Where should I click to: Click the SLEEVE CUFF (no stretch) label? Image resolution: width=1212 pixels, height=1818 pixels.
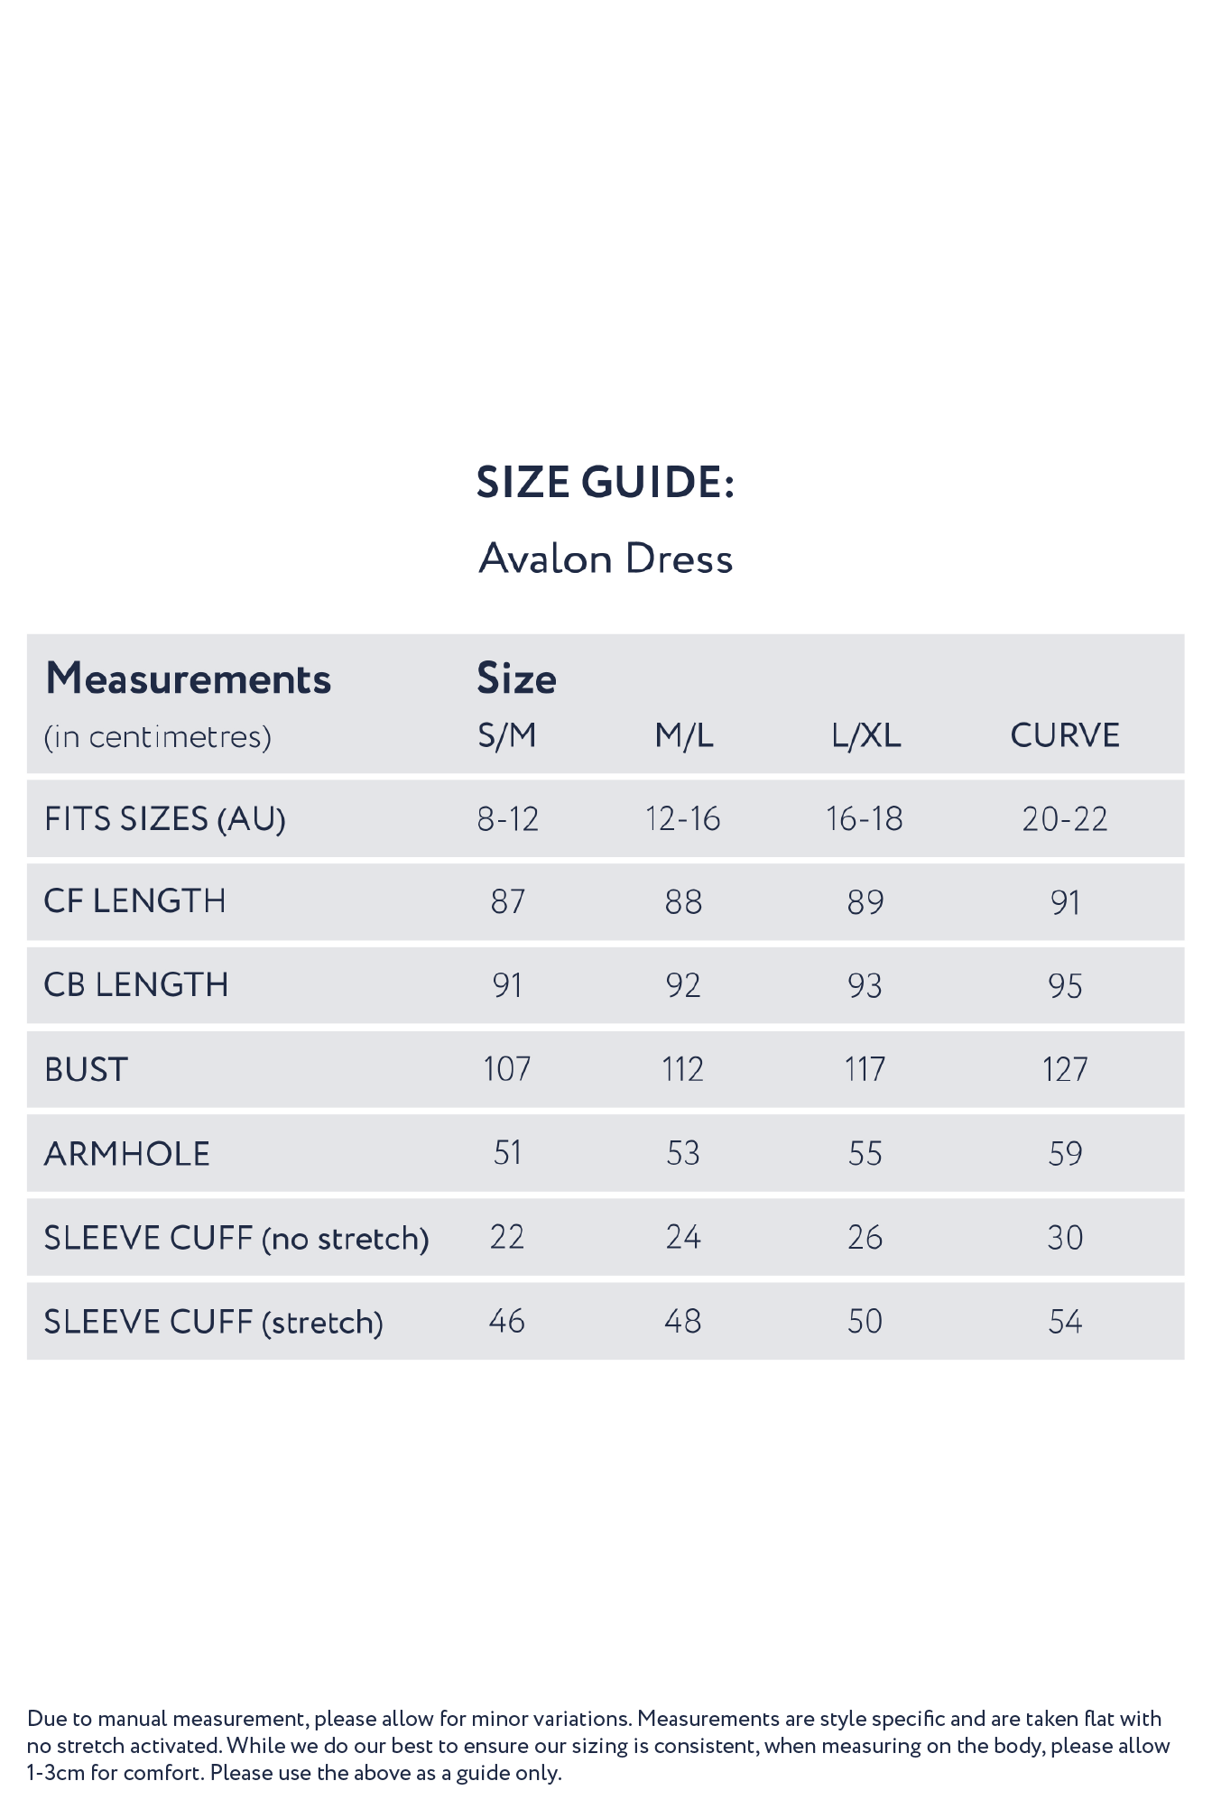(236, 1238)
